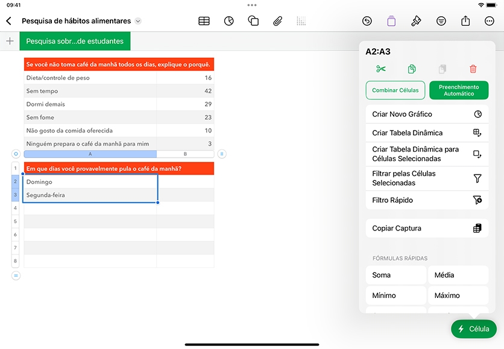Select the Domingo cell
The image size is (504, 349).
[90, 182]
